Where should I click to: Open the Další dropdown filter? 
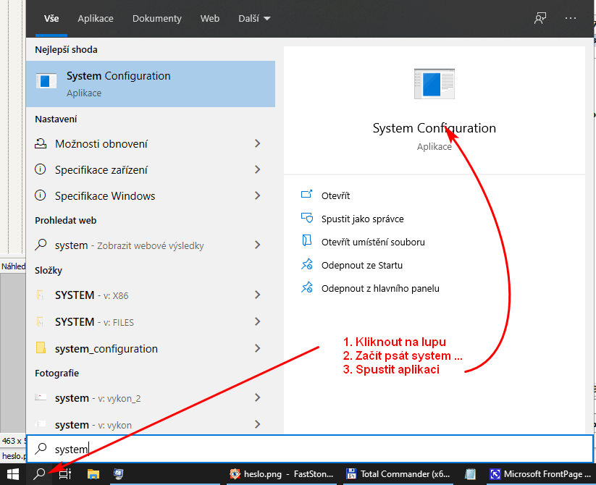click(x=254, y=19)
